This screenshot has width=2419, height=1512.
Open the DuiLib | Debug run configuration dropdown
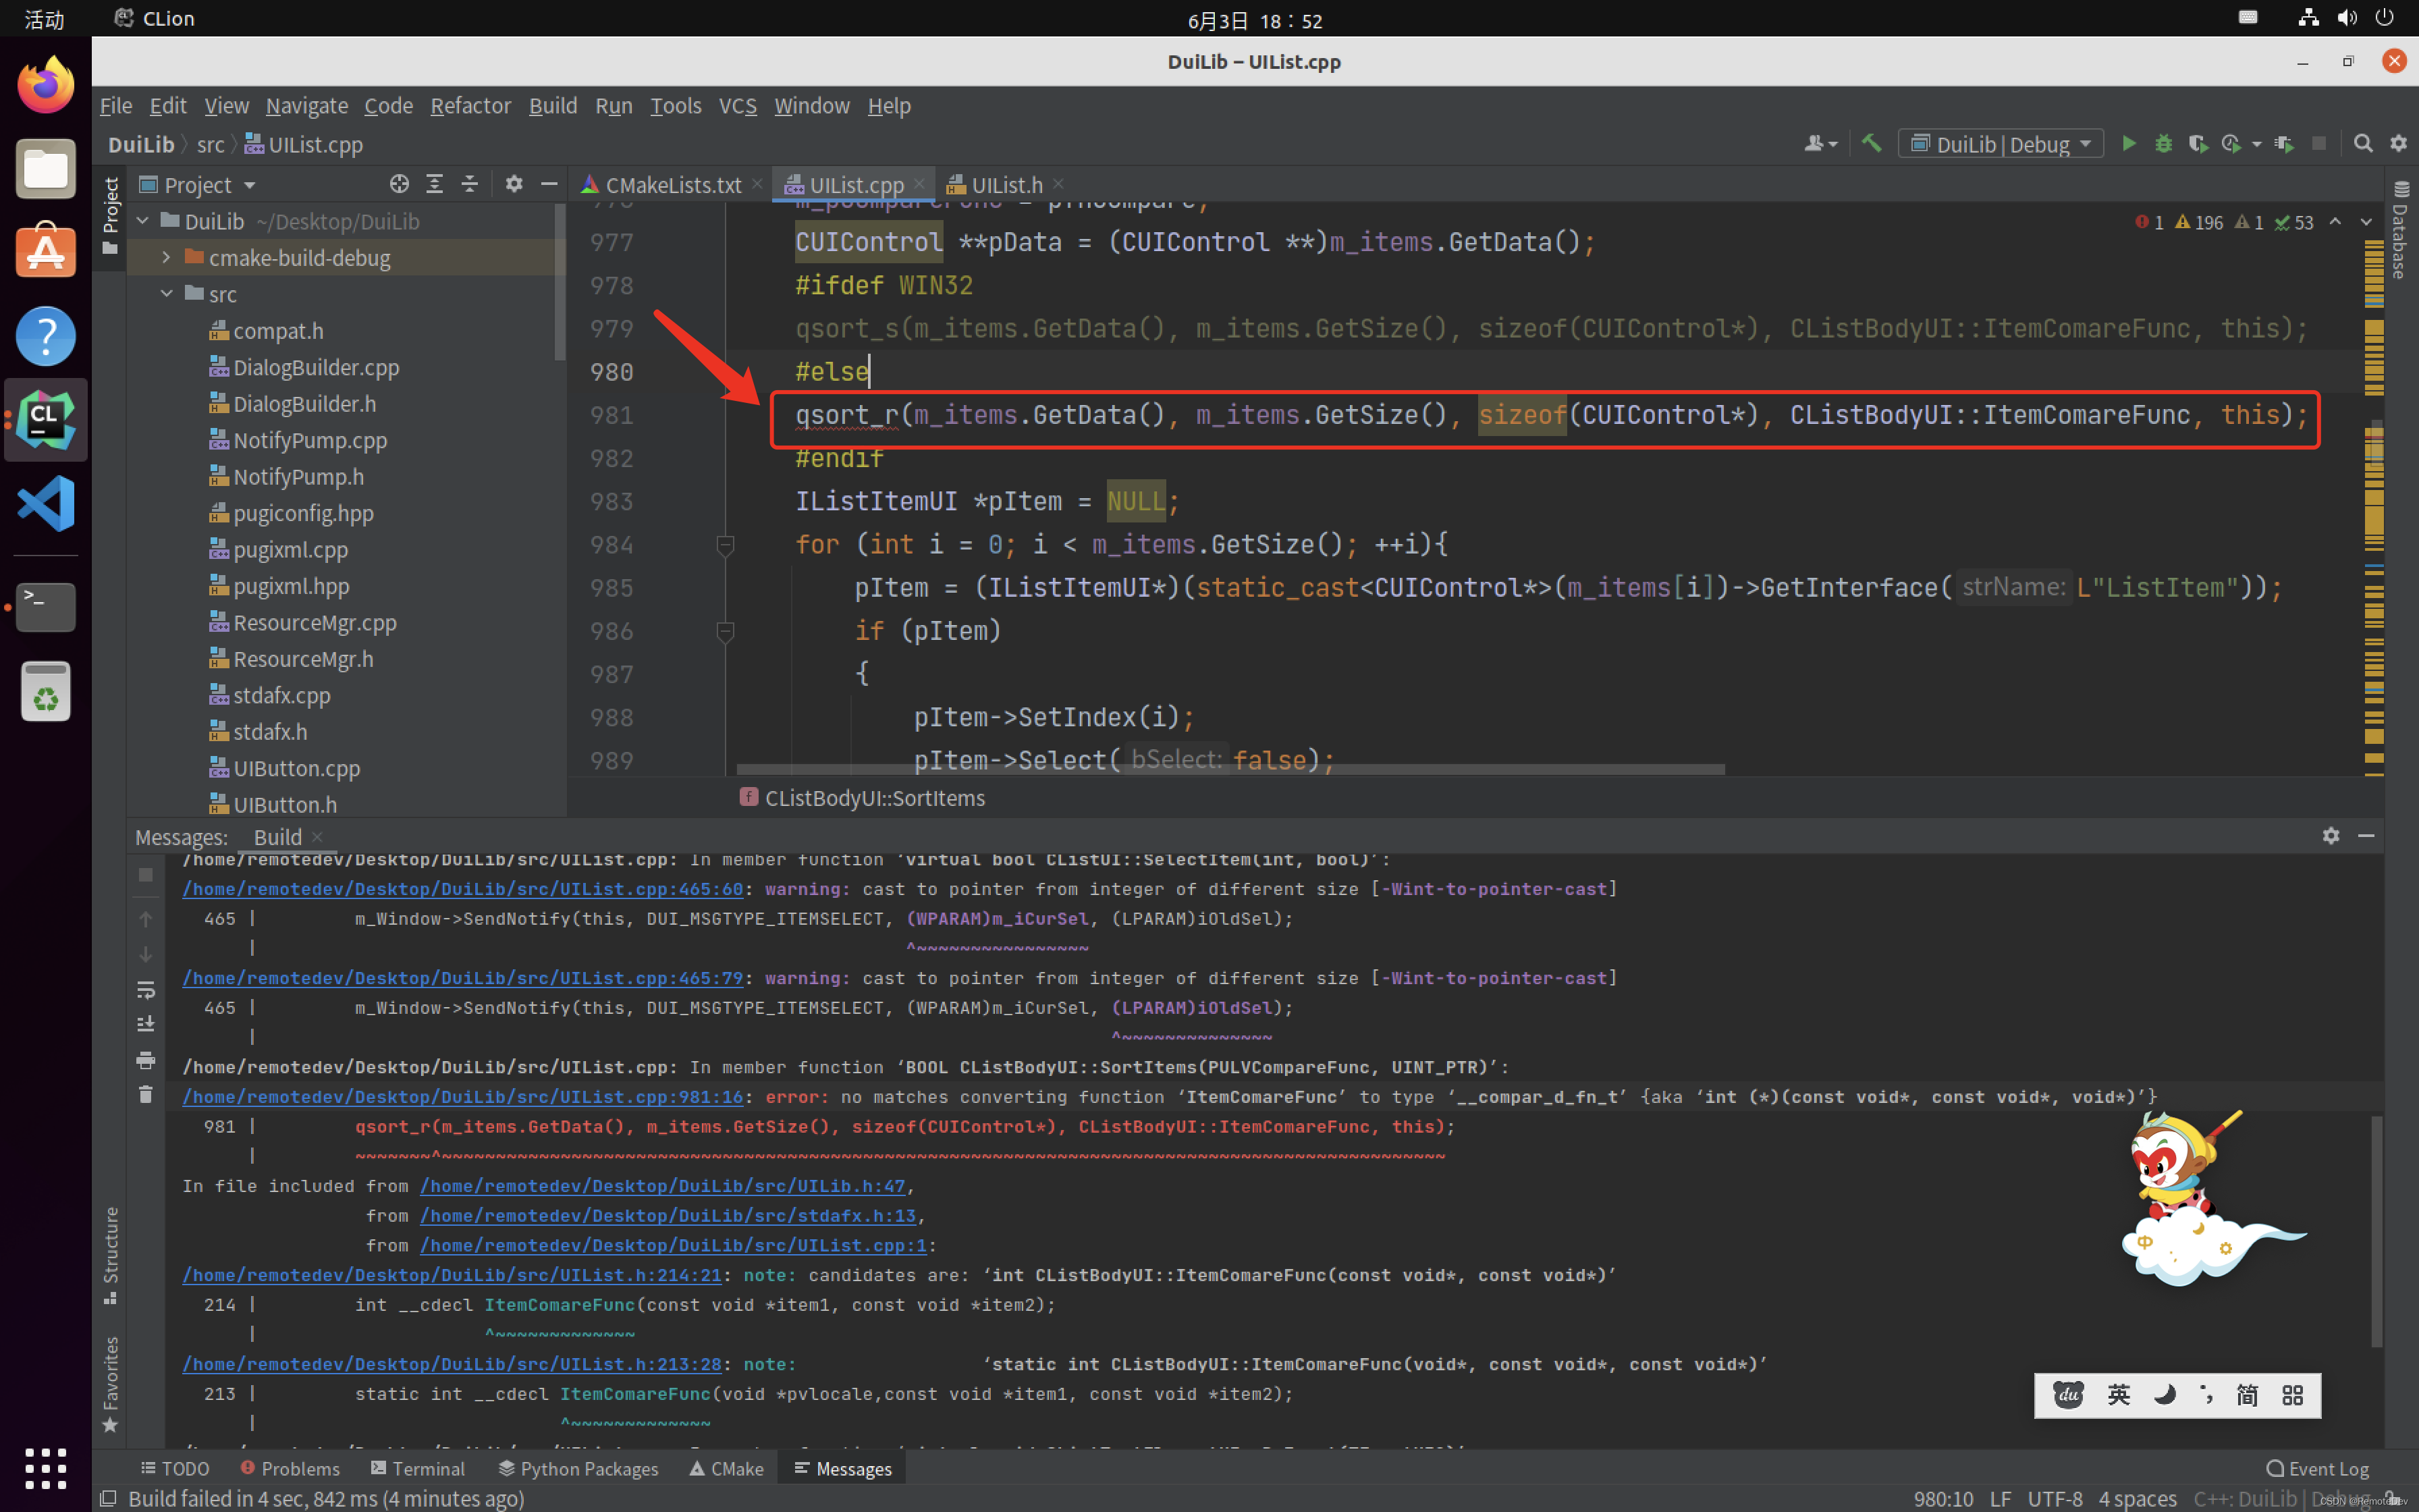(x=2001, y=144)
